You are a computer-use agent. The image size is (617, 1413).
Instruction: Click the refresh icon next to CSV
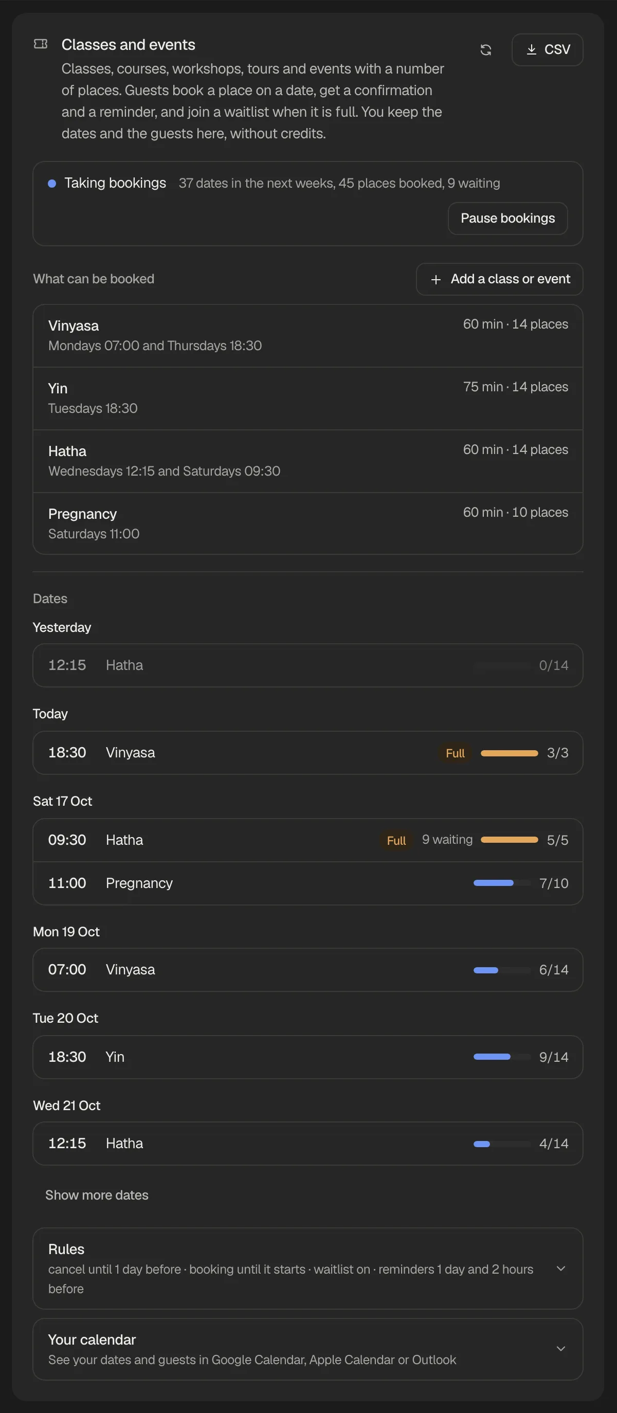(x=485, y=50)
